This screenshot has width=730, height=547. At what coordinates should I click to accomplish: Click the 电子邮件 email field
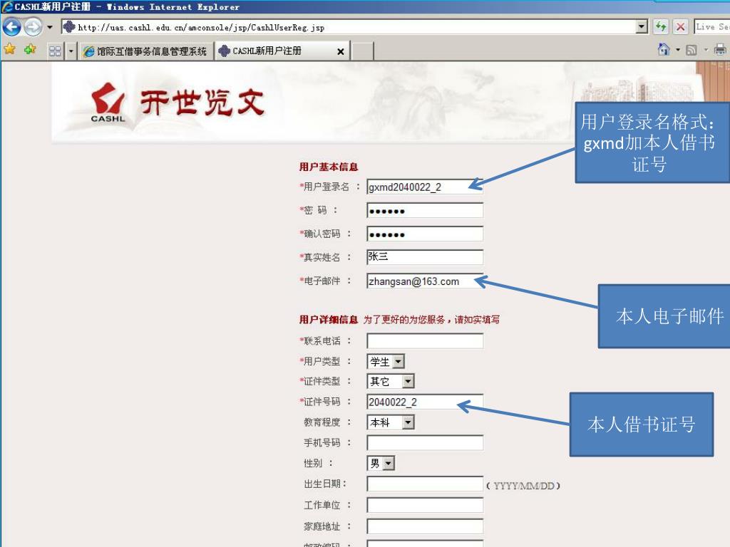coord(425,281)
